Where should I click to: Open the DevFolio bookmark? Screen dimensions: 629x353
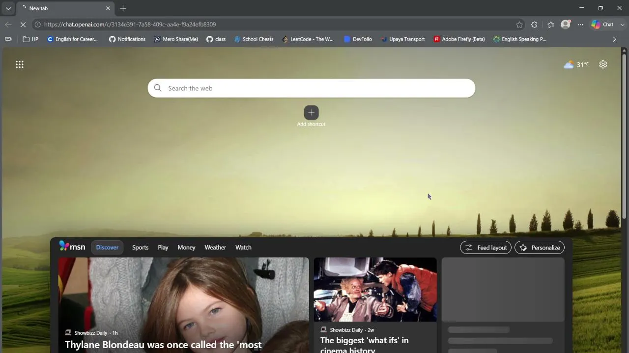(358, 39)
